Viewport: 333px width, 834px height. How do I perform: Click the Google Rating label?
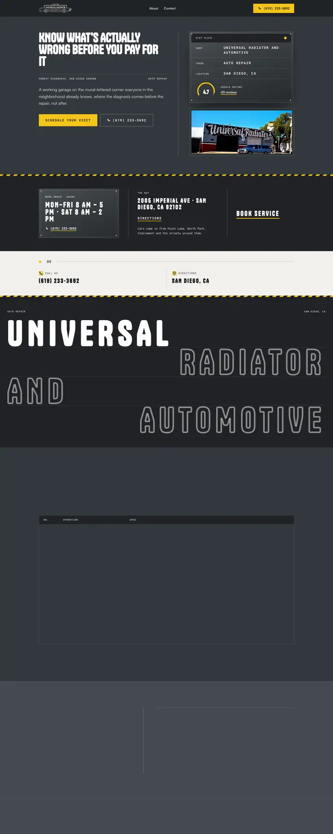point(231,87)
